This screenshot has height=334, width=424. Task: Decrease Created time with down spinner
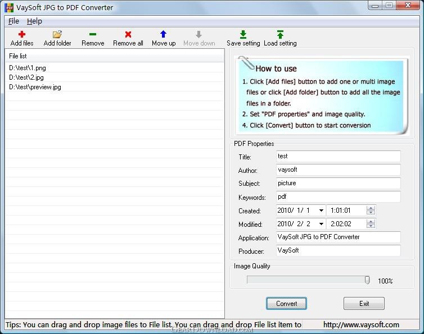point(371,213)
